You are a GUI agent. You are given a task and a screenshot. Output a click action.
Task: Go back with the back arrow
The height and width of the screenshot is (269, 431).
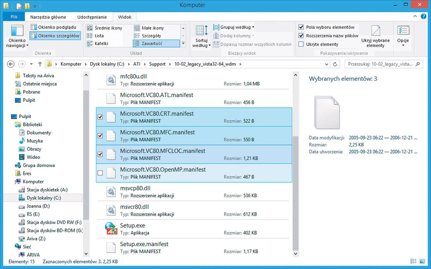11,64
